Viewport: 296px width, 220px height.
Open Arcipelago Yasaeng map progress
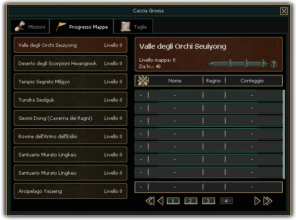70,191
